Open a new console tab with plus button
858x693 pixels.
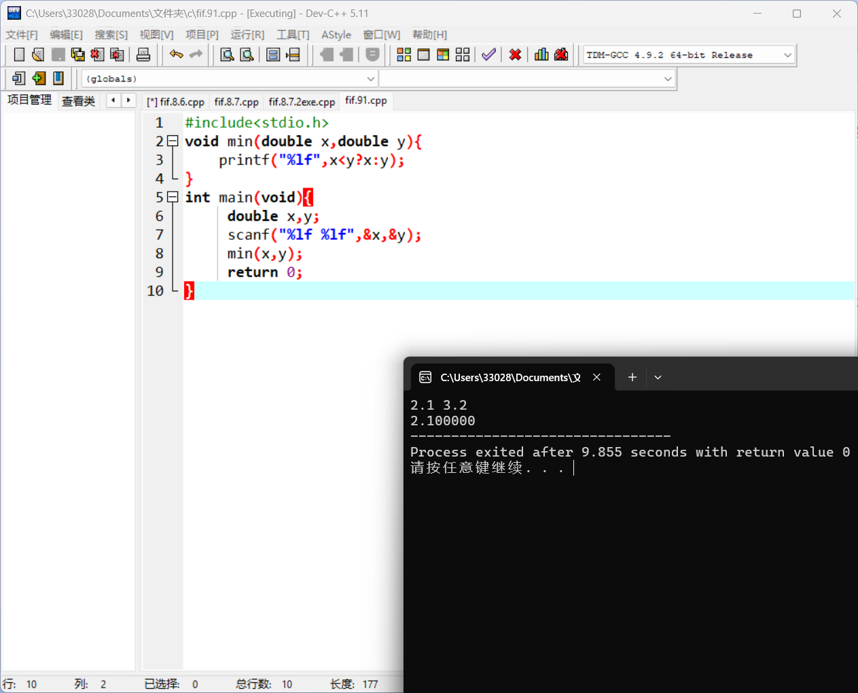pyautogui.click(x=632, y=377)
